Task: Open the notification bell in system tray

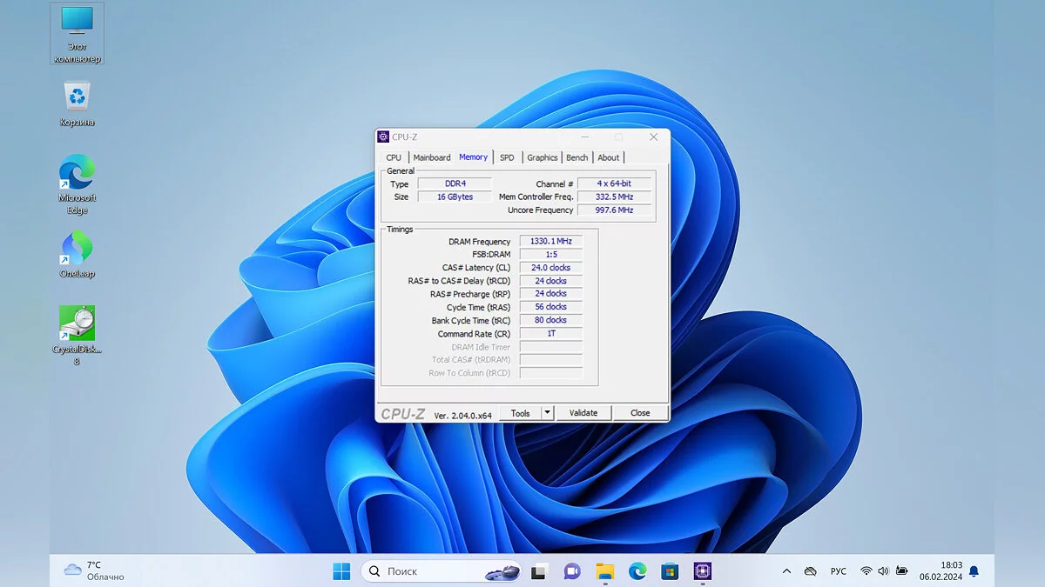Action: coord(974,571)
